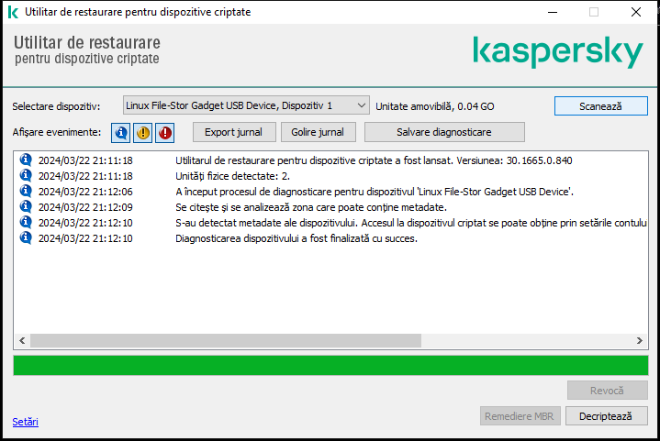
Task: Click the horizontal scrollbar thumb
Action: coord(226,340)
